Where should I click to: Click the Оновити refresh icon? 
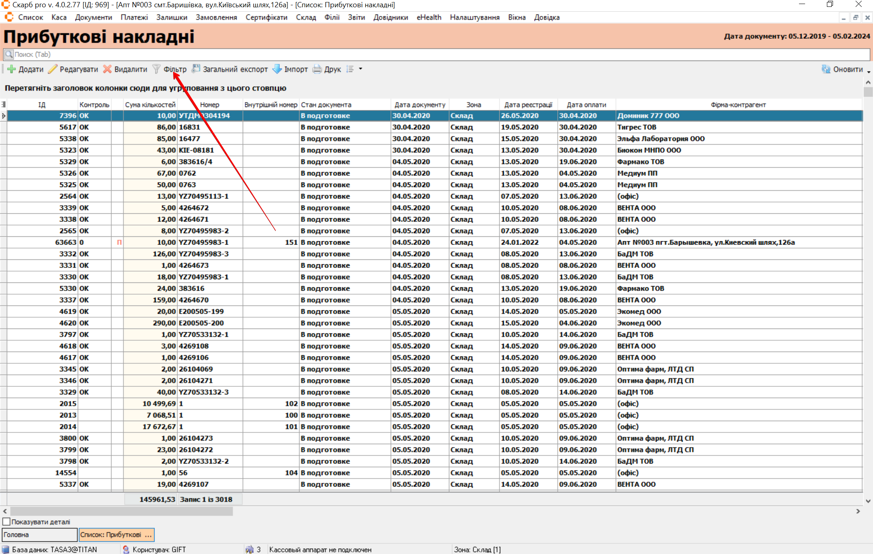tap(826, 69)
